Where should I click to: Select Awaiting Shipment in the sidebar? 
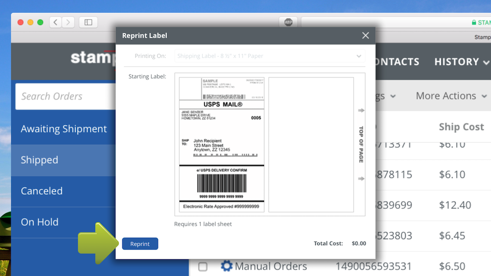click(x=63, y=129)
